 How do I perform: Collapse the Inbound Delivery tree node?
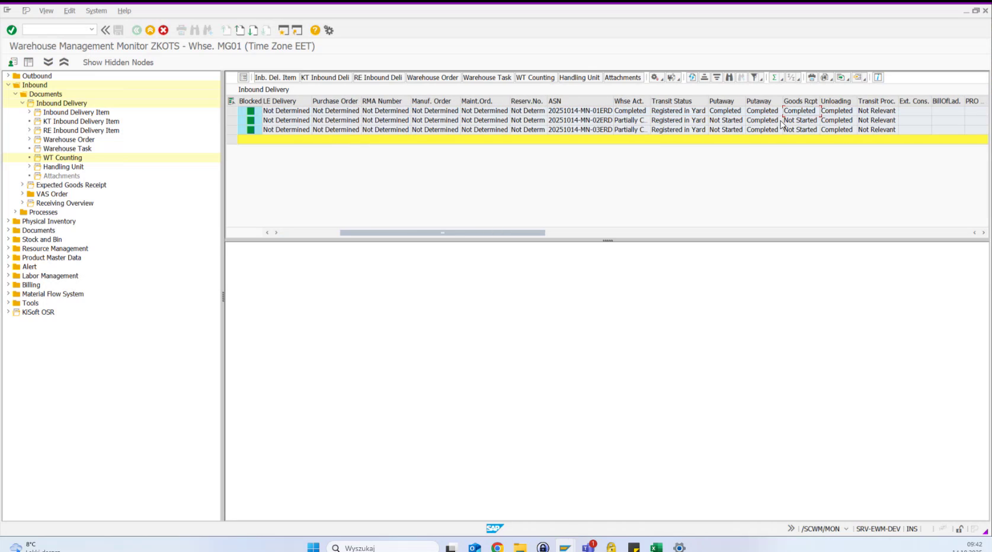coord(23,102)
